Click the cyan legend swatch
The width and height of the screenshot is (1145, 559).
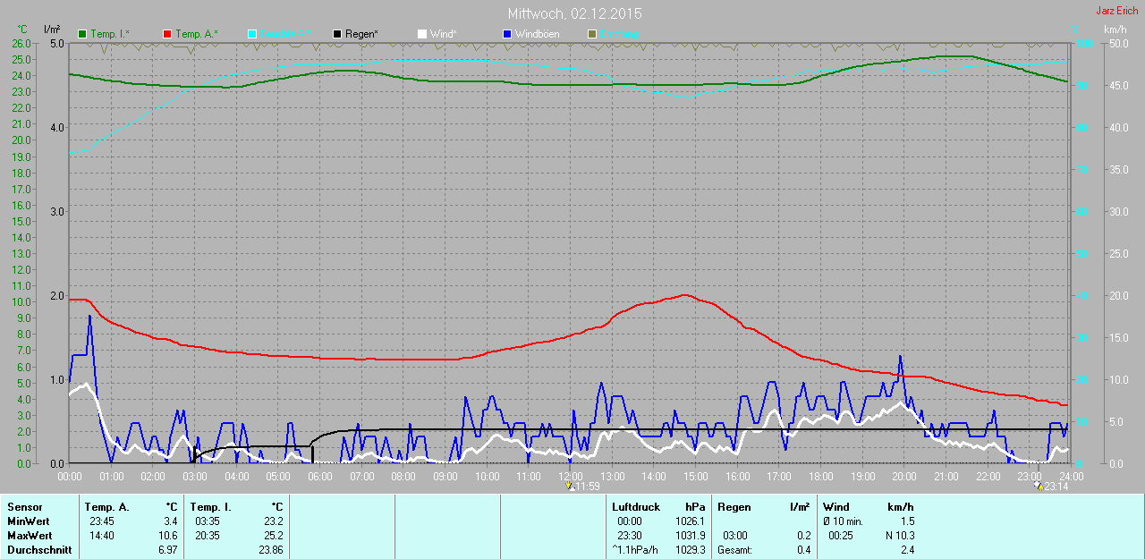point(252,34)
